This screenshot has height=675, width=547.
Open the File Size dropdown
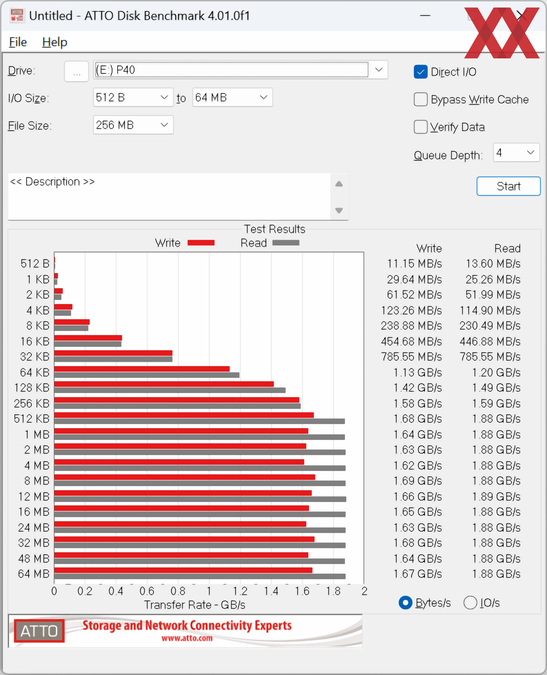(x=133, y=125)
